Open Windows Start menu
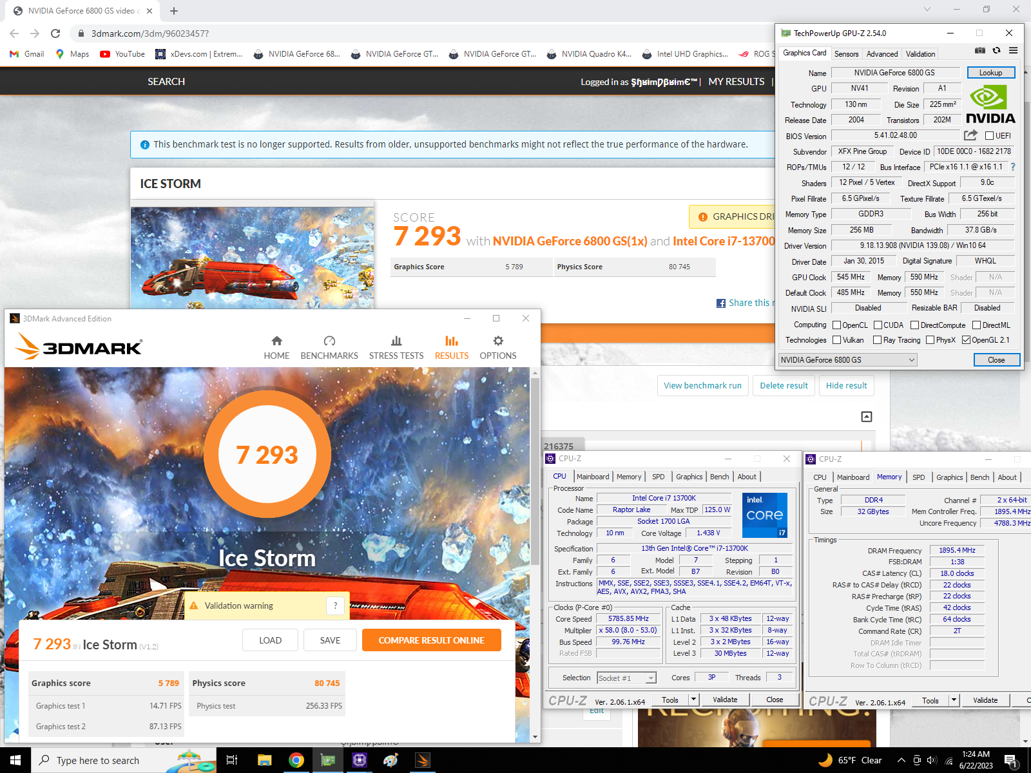 coord(15,760)
